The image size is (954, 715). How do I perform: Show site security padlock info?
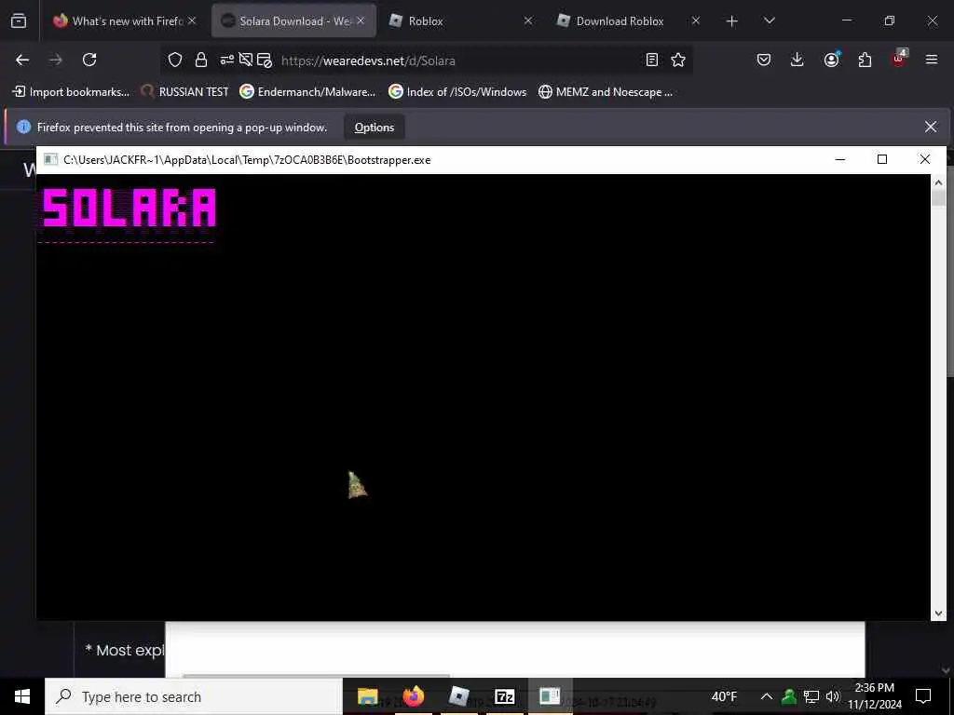(201, 60)
